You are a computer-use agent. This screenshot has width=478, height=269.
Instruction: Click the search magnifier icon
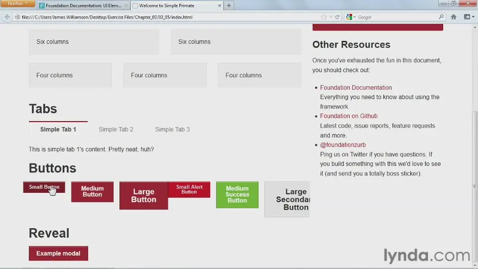coord(441,17)
